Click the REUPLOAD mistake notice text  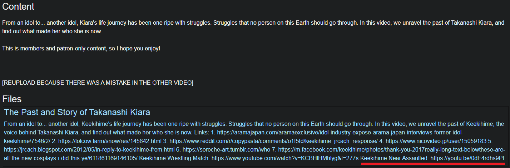[x=98, y=83]
